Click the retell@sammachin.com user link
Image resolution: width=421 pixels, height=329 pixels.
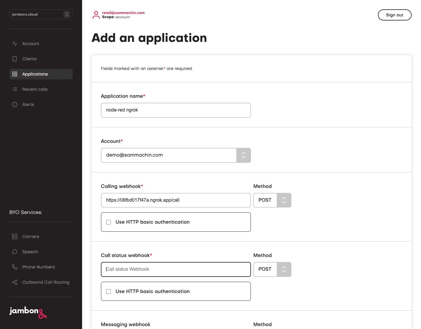click(x=123, y=13)
